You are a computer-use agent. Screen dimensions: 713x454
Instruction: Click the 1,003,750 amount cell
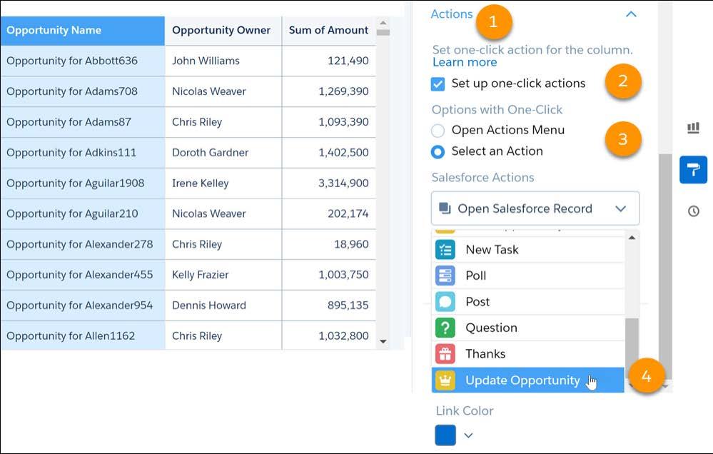329,275
